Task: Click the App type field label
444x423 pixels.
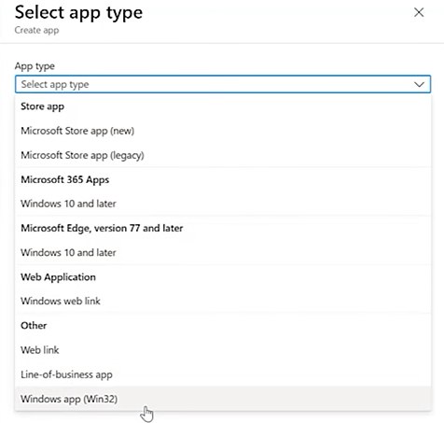Action: click(35, 66)
